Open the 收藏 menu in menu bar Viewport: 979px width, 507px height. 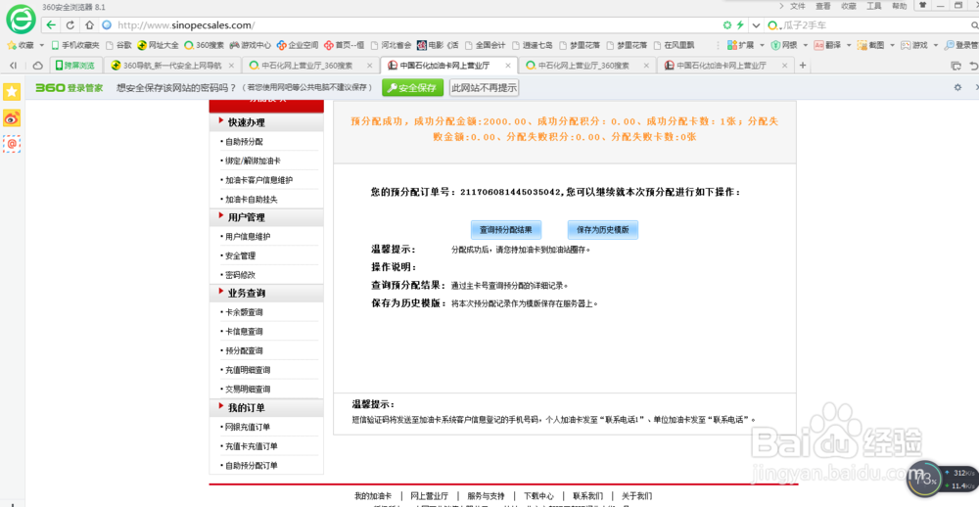(x=849, y=6)
